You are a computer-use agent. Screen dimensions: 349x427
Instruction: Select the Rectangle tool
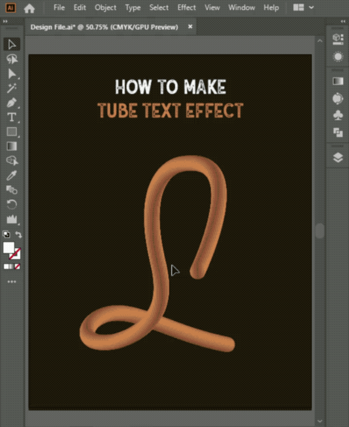tap(12, 132)
